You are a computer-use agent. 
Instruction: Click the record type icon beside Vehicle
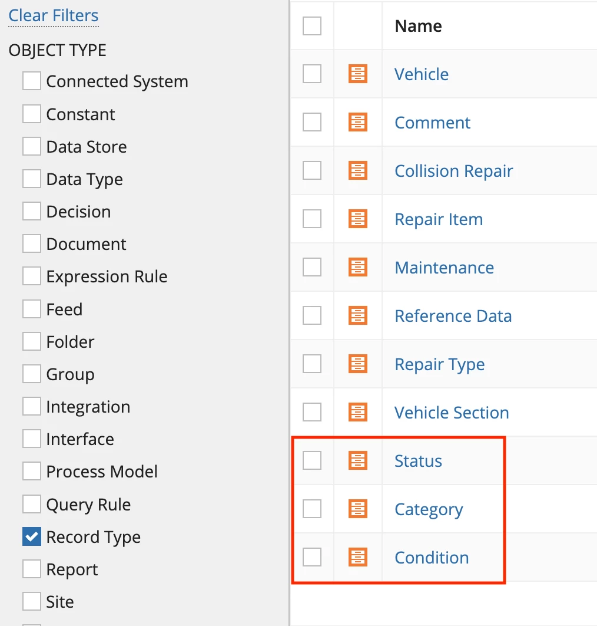point(358,74)
